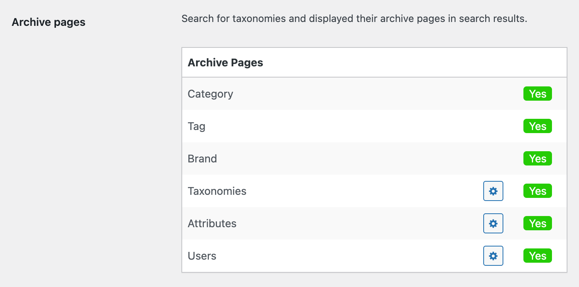Open the Attributes settings gear

click(493, 223)
